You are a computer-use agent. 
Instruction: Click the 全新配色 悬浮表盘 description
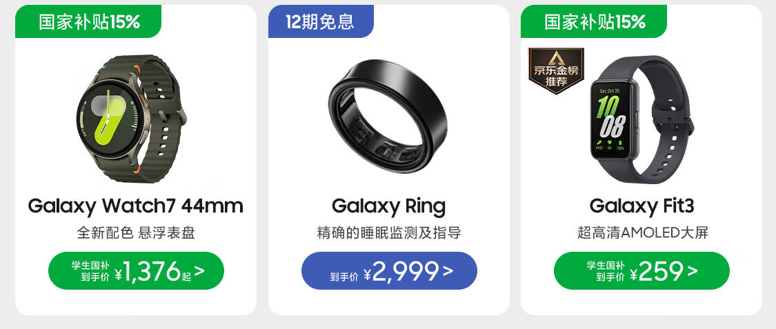(x=136, y=232)
